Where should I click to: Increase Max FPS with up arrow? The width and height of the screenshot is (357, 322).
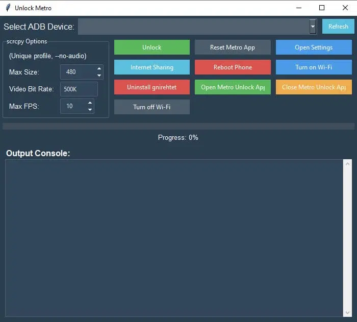coord(90,103)
